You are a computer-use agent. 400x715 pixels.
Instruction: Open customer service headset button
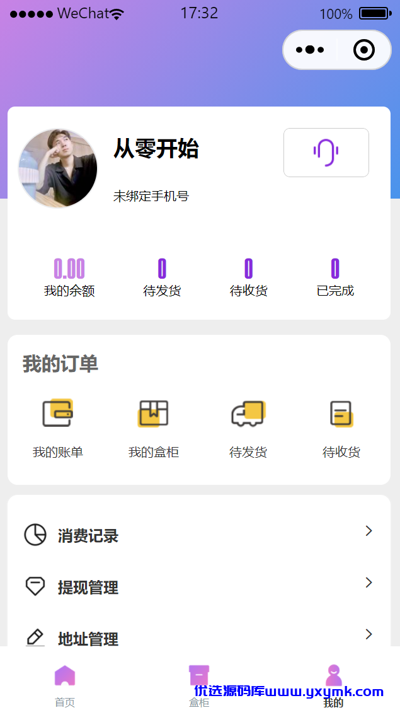[326, 153]
